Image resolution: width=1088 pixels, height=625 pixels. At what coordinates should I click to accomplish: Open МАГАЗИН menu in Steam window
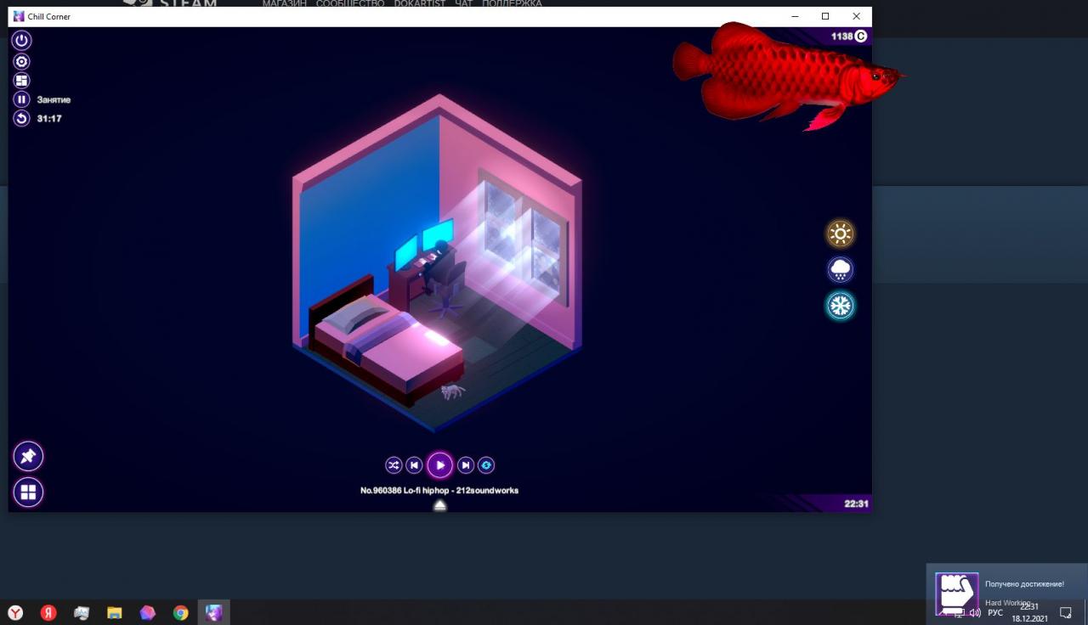pyautogui.click(x=285, y=3)
